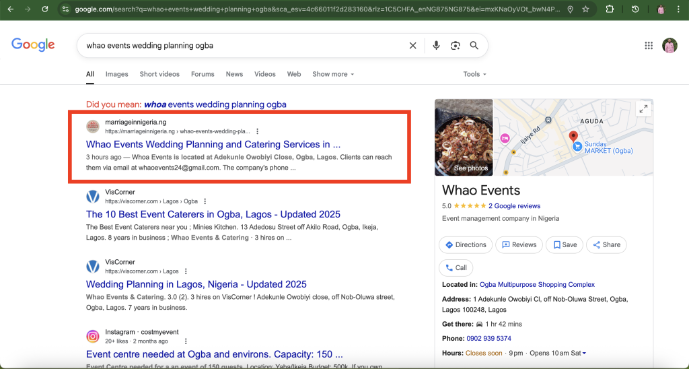The height and width of the screenshot is (369, 689).
Task: Open Google Lens image search icon
Action: (x=456, y=45)
